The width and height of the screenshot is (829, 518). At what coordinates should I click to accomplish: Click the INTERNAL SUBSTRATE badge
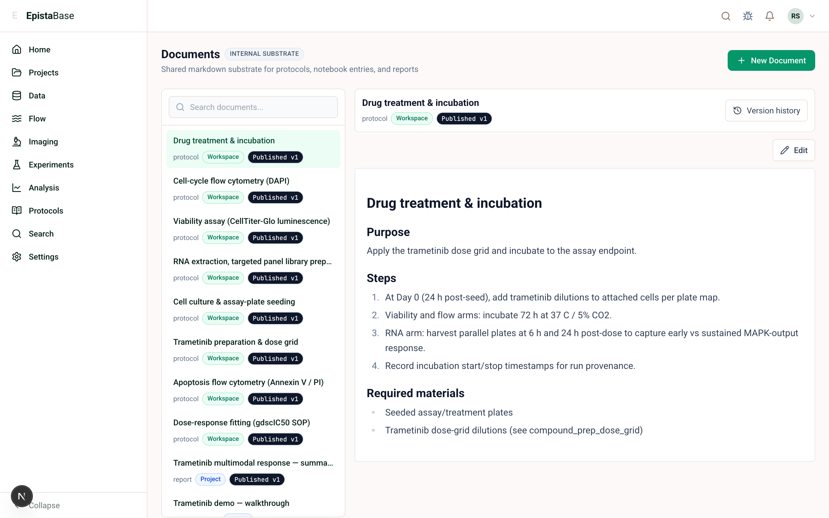tap(264, 54)
